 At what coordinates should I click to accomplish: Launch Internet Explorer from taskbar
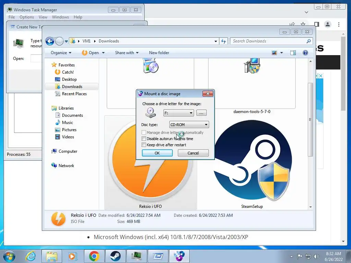pyautogui.click(x=31, y=256)
